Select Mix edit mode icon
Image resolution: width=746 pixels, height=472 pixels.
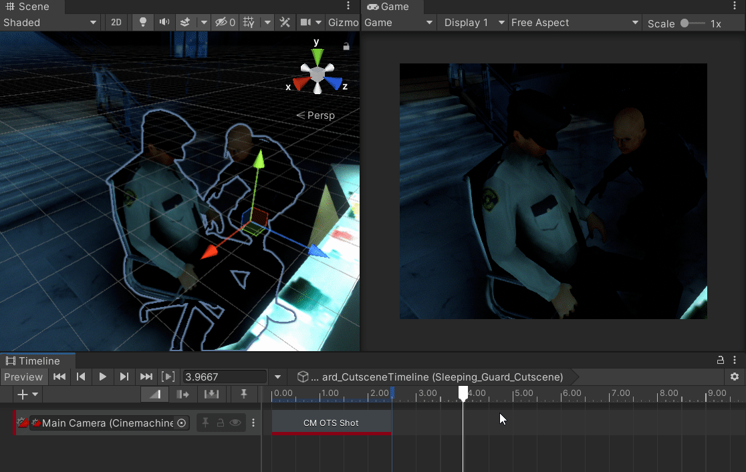pos(154,395)
